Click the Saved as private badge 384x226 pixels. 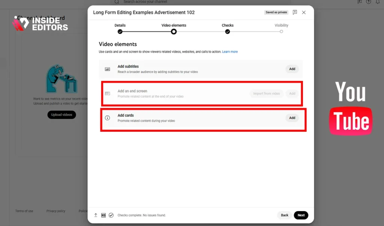point(276,12)
